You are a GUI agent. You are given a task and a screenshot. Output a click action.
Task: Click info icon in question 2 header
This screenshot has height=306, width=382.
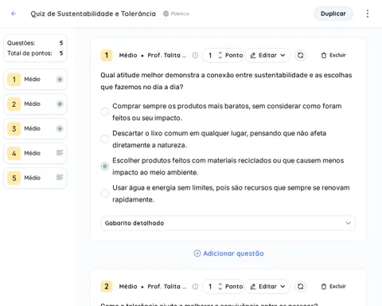point(195,286)
